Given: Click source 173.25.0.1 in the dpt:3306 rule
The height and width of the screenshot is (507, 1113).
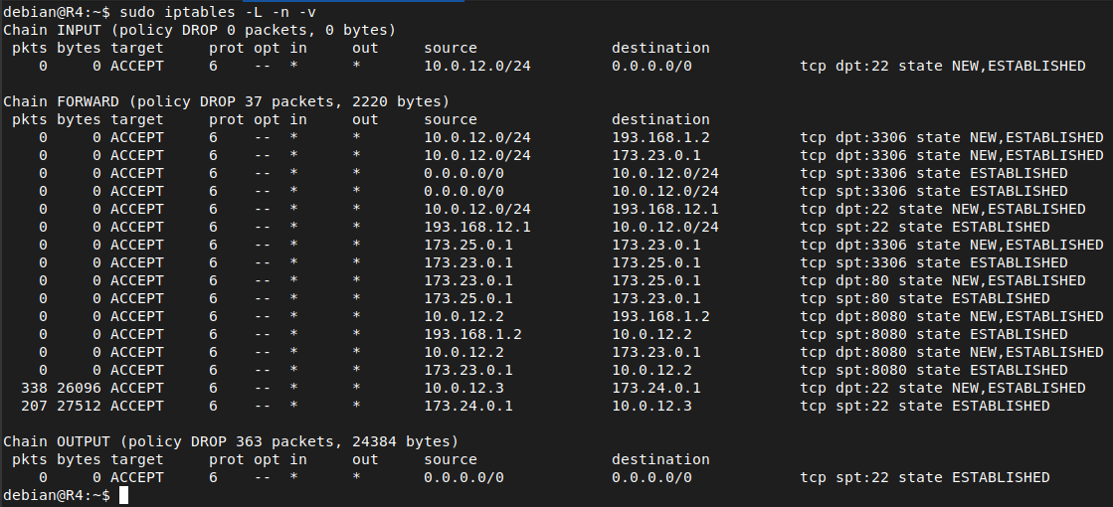Looking at the screenshot, I should pos(468,245).
